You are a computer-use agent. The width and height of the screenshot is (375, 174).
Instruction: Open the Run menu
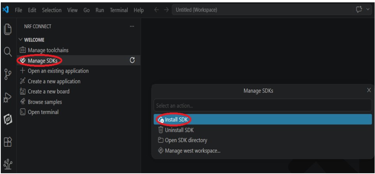(100, 10)
